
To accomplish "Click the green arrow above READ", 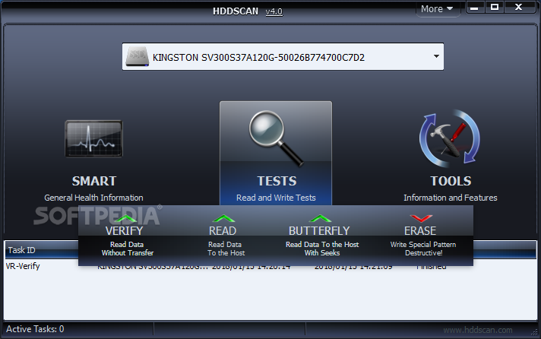I will (x=223, y=218).
